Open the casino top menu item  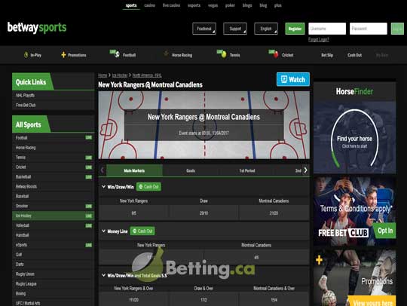[149, 5]
